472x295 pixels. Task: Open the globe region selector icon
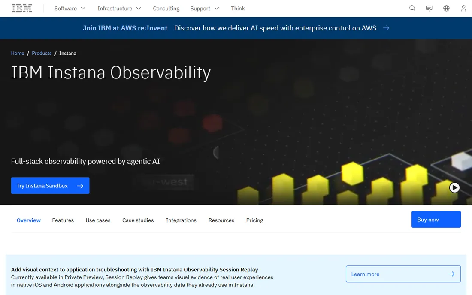pyautogui.click(x=446, y=9)
